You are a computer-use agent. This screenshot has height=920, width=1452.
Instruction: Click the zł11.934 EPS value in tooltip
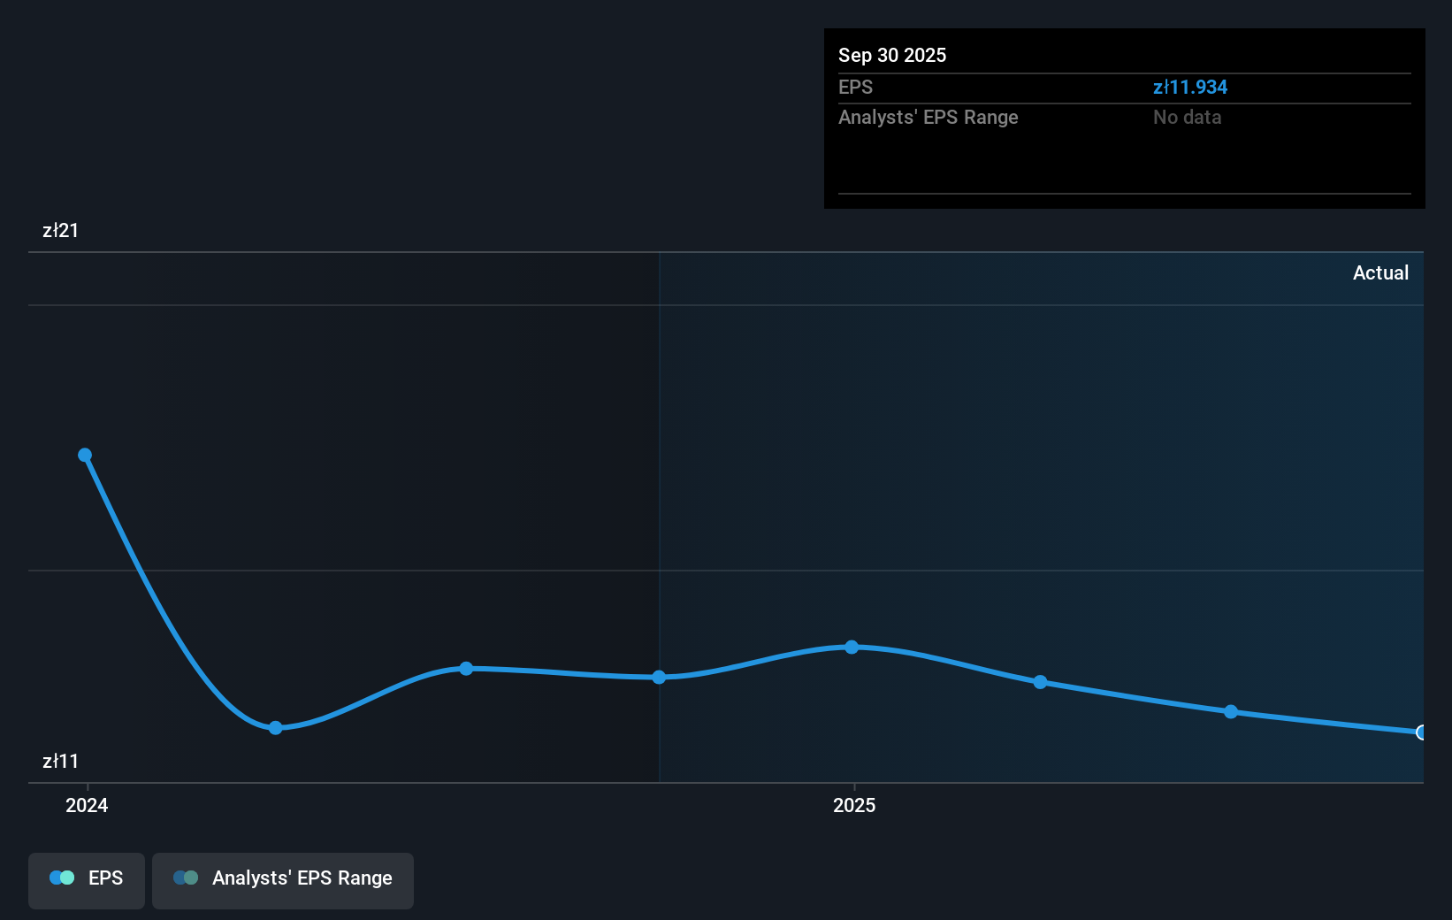coord(1190,87)
